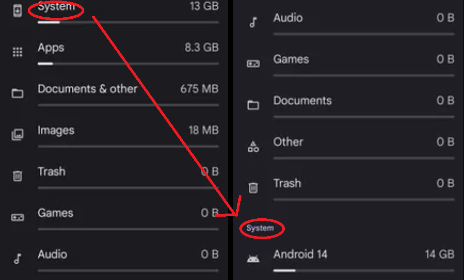Select the left panel Audio note icon
This screenshot has width=464, height=280.
pyautogui.click(x=17, y=259)
